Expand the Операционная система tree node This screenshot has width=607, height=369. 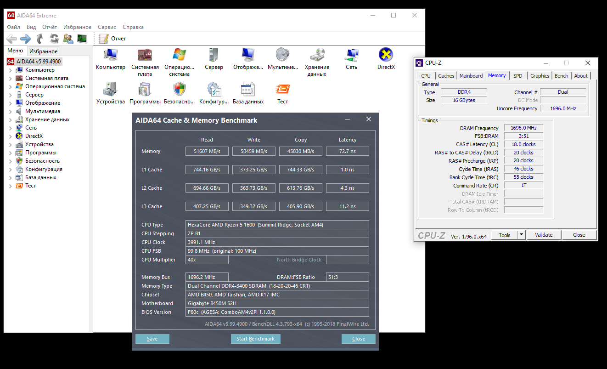(11, 86)
